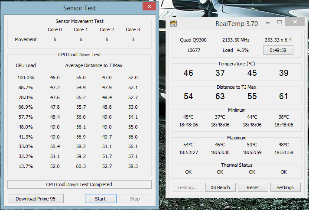This screenshot has width=309, height=210.
Task: Close the RealTemp 3.70 window
Action: click(x=295, y=22)
